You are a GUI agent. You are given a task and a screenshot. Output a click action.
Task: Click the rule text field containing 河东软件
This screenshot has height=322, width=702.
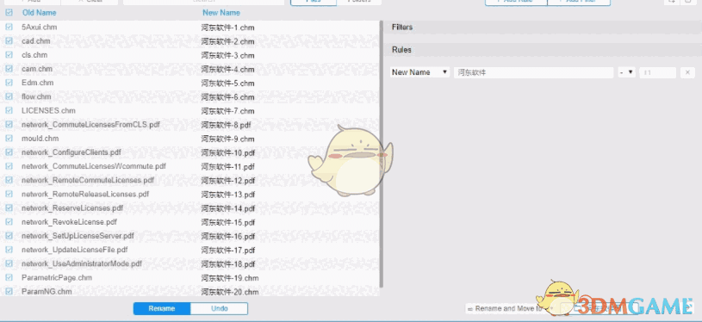534,72
